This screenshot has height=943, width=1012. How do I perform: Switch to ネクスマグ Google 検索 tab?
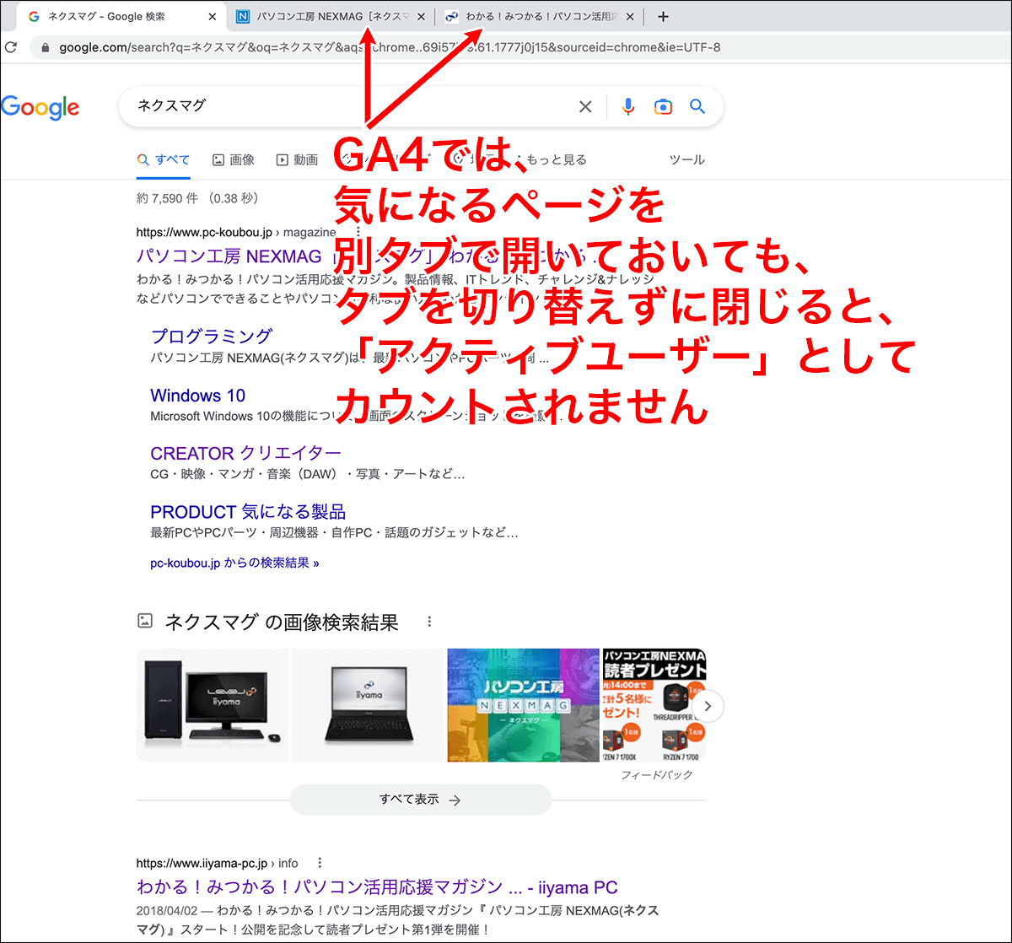pyautogui.click(x=118, y=16)
